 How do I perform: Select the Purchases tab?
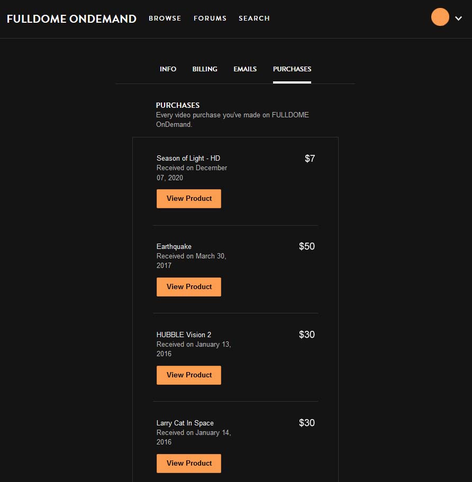click(292, 69)
